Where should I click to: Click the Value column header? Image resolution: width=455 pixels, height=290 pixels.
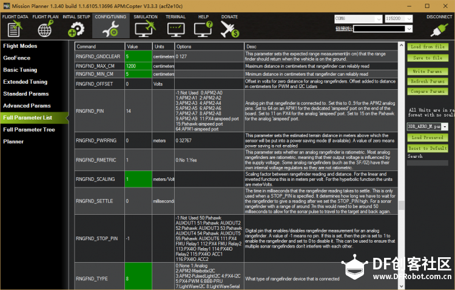click(138, 47)
